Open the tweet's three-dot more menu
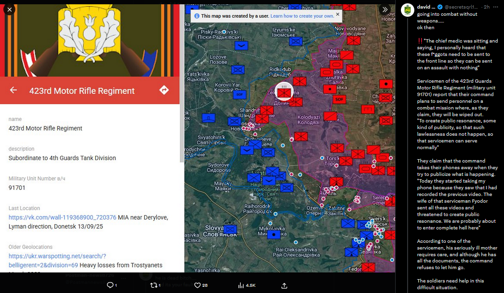Image resolution: width=504 pixels, height=293 pixels. click(495, 7)
